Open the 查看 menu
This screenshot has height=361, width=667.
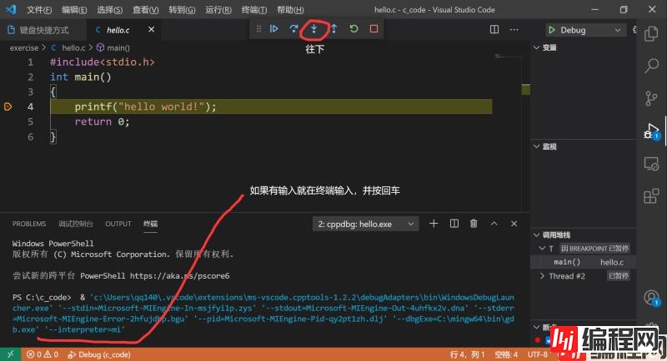pos(145,10)
